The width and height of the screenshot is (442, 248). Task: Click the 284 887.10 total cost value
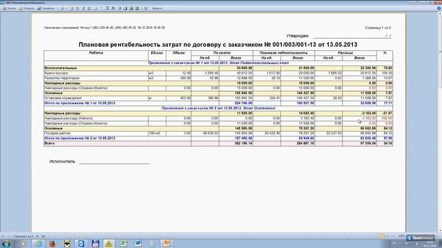[x=305, y=143]
